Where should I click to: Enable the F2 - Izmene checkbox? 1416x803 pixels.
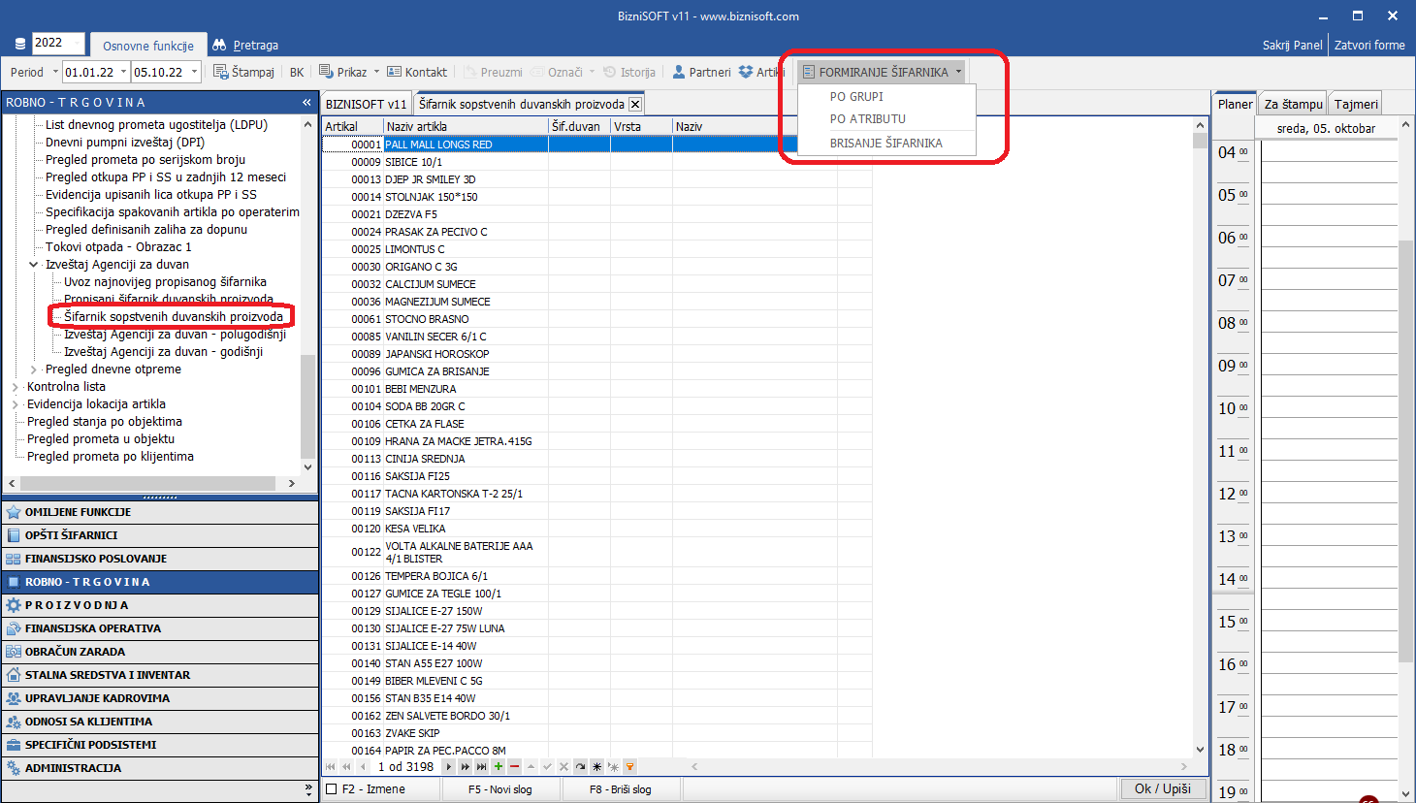(x=332, y=789)
